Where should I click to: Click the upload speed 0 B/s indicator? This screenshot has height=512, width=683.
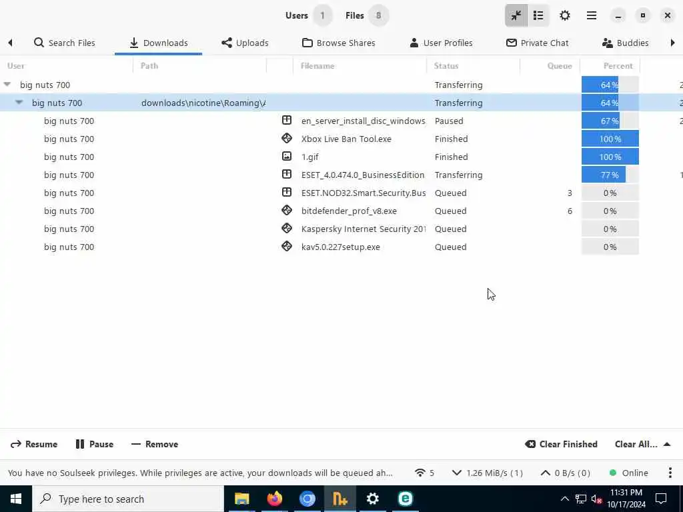565,473
